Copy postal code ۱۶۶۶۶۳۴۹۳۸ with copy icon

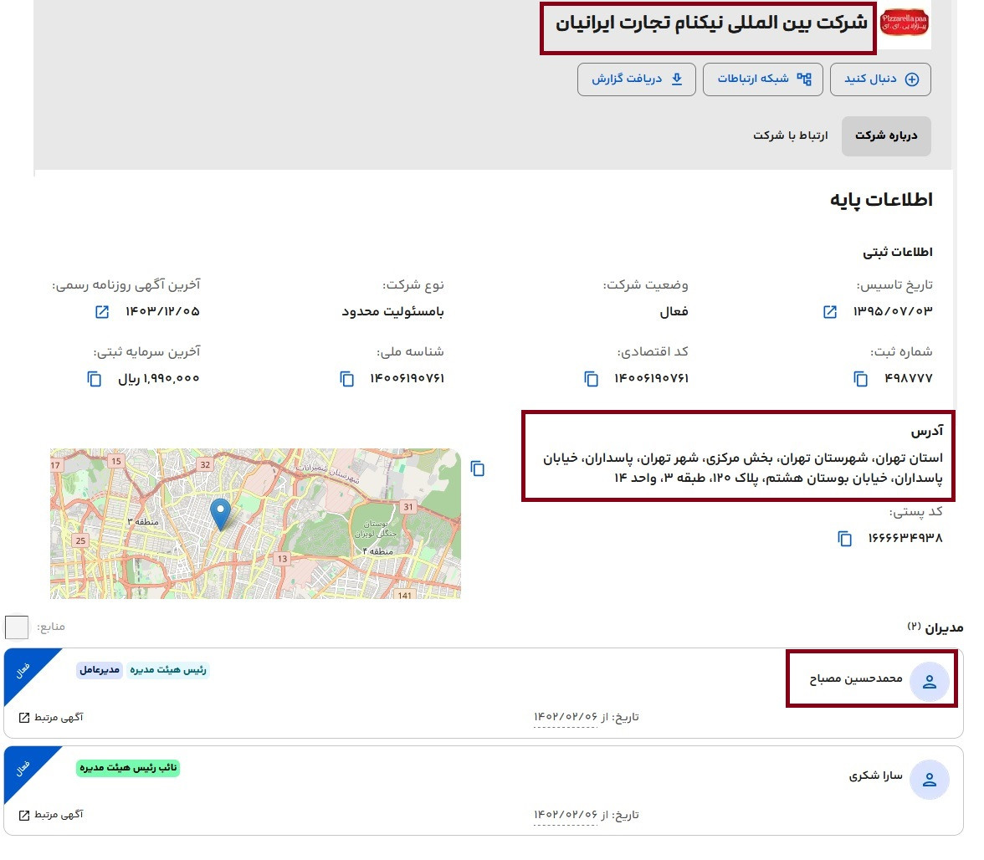(x=845, y=539)
